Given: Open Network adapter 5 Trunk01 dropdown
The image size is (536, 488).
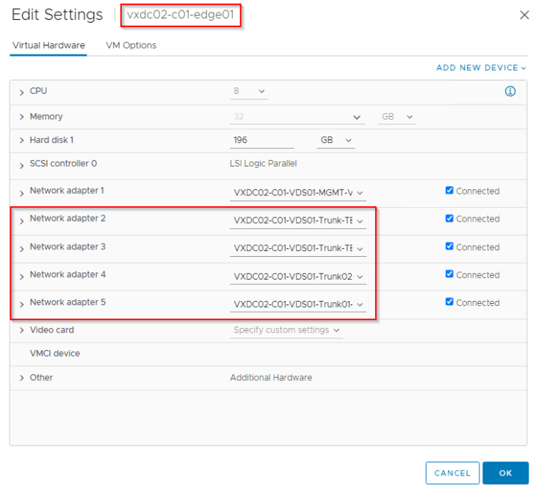Looking at the screenshot, I should [x=298, y=304].
